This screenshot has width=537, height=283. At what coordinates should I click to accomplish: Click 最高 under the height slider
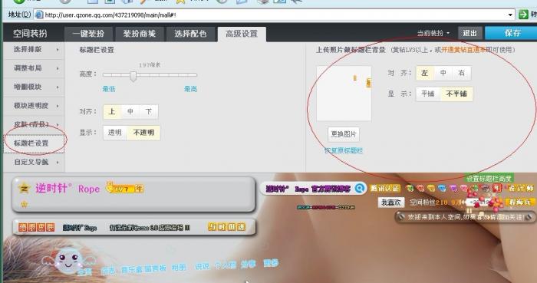(x=190, y=89)
